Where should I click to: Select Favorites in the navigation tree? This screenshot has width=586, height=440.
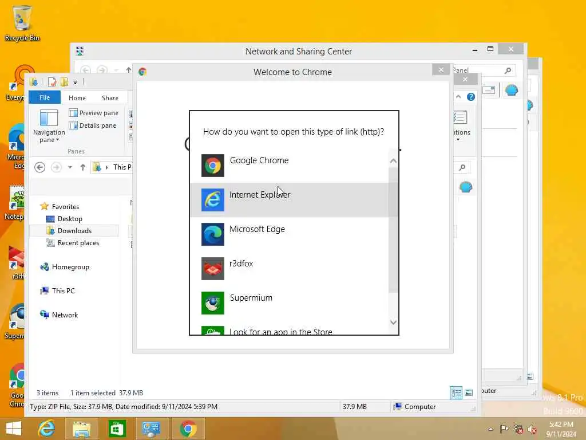coord(60,206)
